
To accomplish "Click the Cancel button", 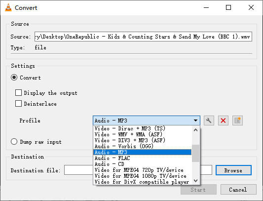I will pos(238,190).
